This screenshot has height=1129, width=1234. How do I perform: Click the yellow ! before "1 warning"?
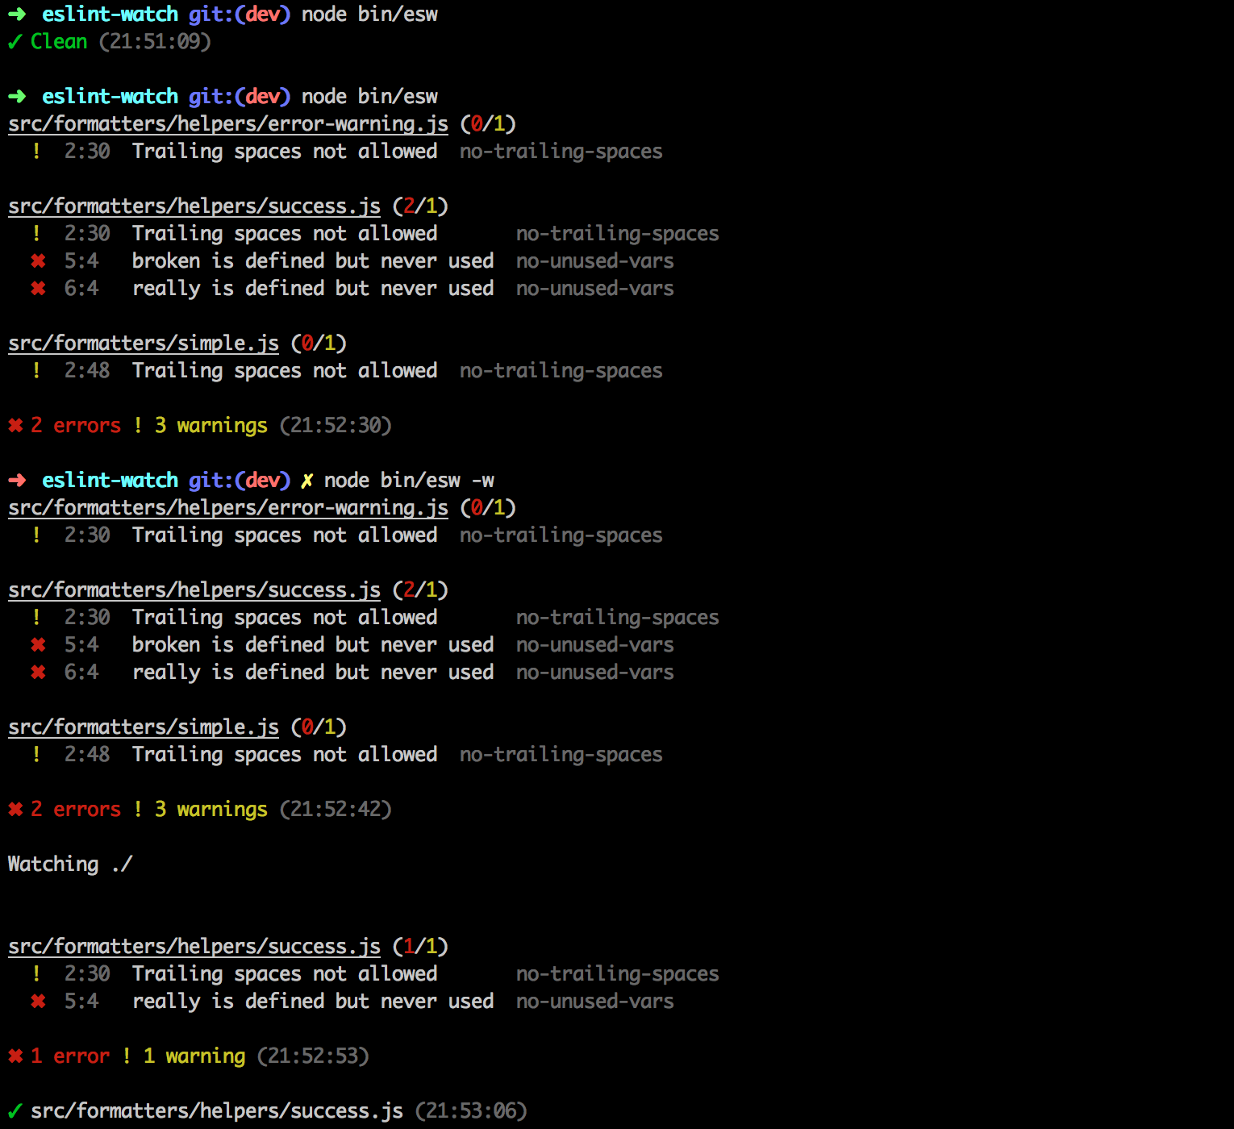(127, 1056)
